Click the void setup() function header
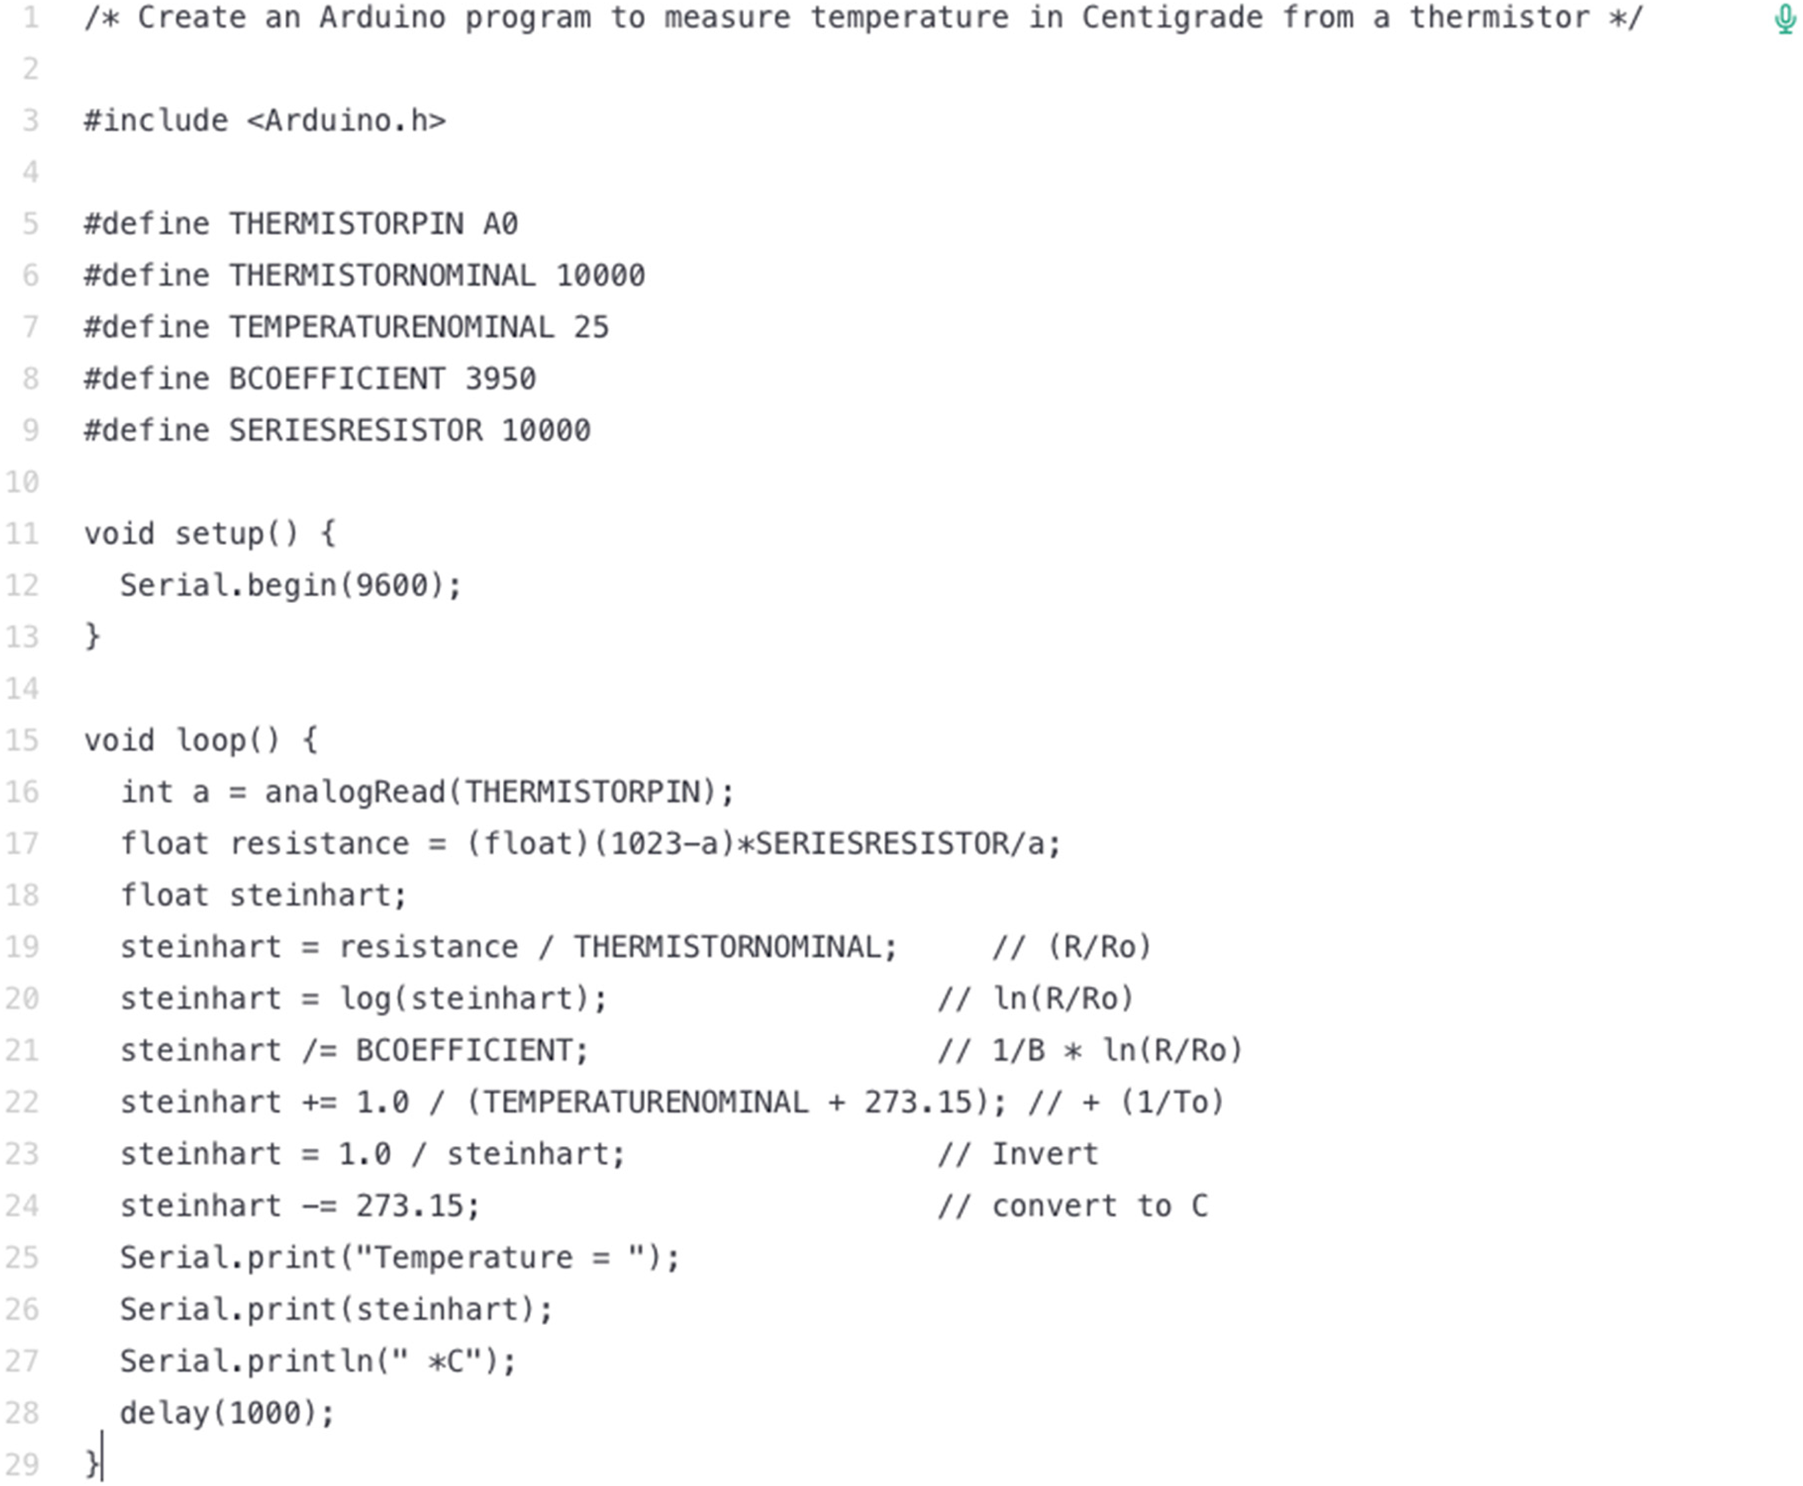Screen dimensions: 1803x1486 pos(210,534)
